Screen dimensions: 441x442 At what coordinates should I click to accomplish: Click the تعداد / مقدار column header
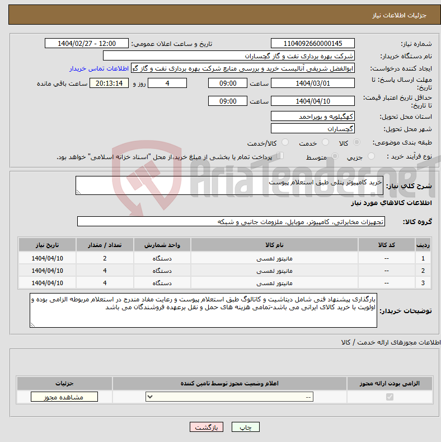[105, 245]
